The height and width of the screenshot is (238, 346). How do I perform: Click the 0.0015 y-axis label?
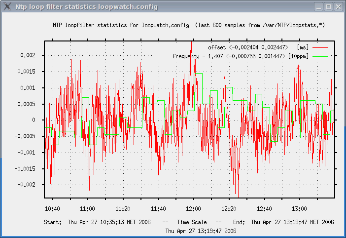click(26, 72)
